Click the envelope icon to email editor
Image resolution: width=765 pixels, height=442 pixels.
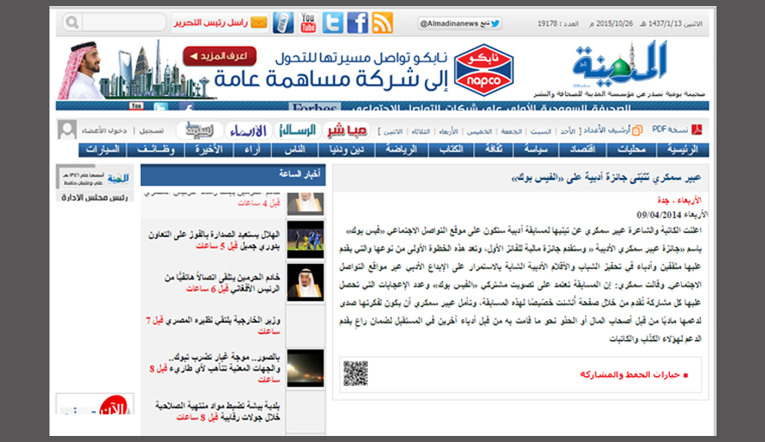258,22
